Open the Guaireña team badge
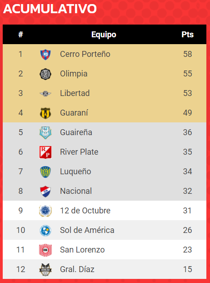The height and width of the screenshot is (283, 210). tap(45, 132)
